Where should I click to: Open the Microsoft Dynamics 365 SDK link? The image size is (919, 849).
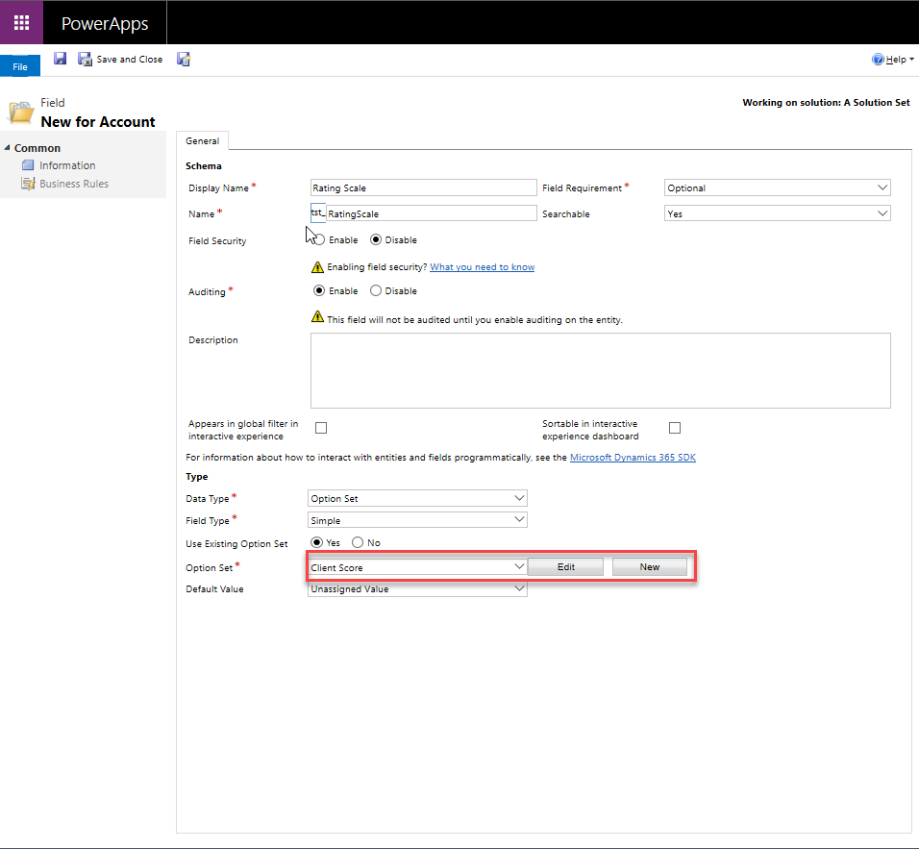click(633, 458)
